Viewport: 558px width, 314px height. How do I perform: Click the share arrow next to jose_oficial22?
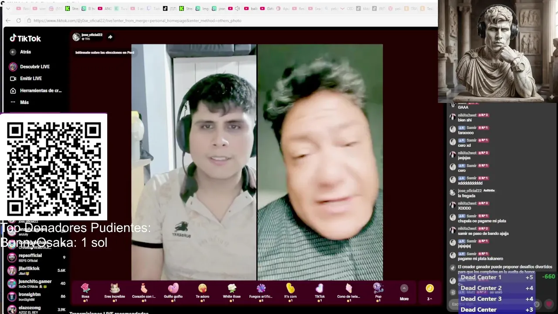click(x=110, y=37)
